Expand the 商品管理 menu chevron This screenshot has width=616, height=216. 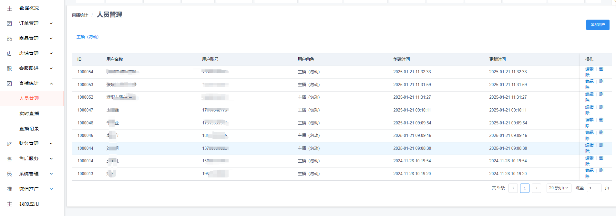click(51, 39)
